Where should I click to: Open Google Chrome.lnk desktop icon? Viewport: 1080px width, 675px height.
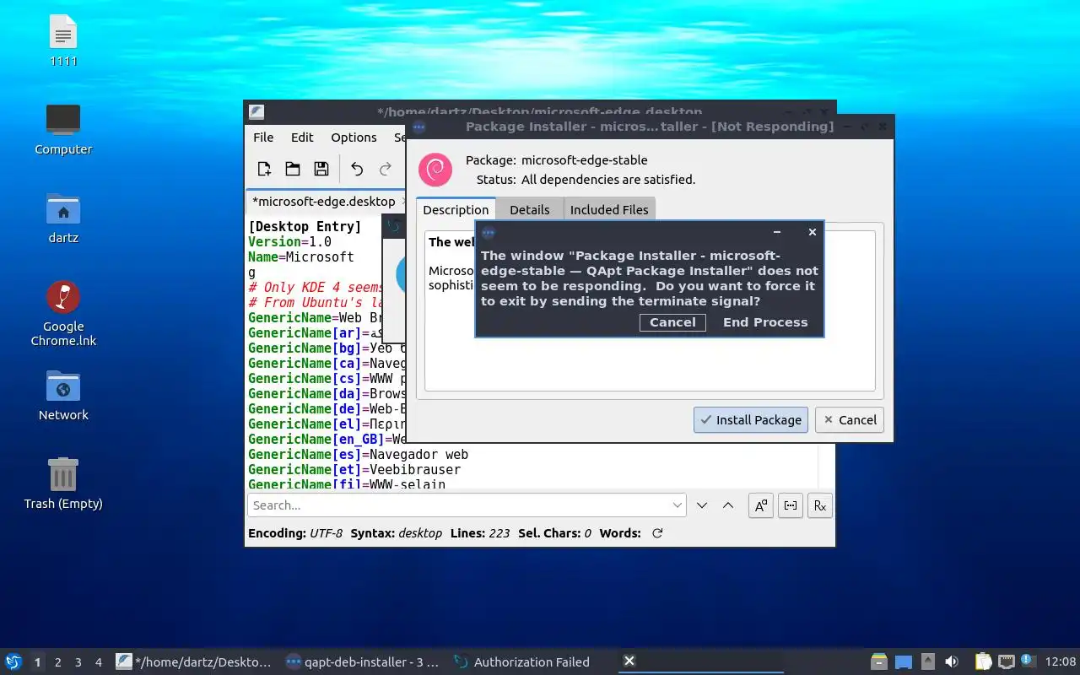[63, 313]
